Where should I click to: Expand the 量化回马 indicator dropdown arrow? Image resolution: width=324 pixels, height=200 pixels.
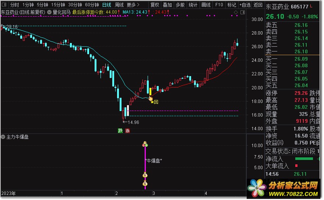coord(49,12)
